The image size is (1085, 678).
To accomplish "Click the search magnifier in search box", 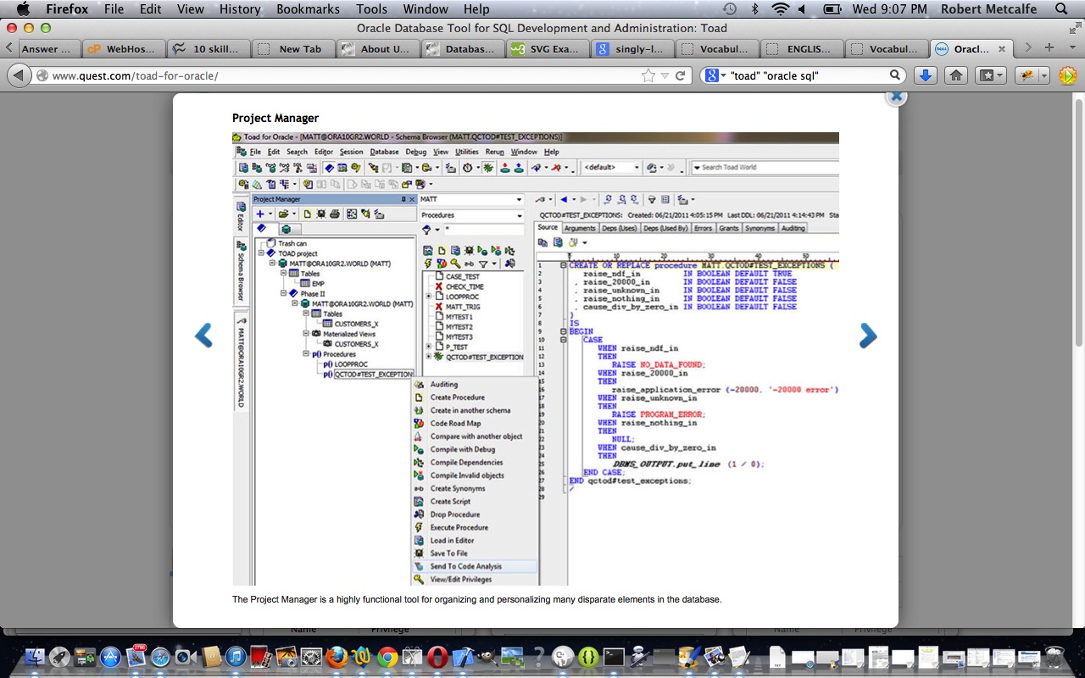I will coord(895,75).
